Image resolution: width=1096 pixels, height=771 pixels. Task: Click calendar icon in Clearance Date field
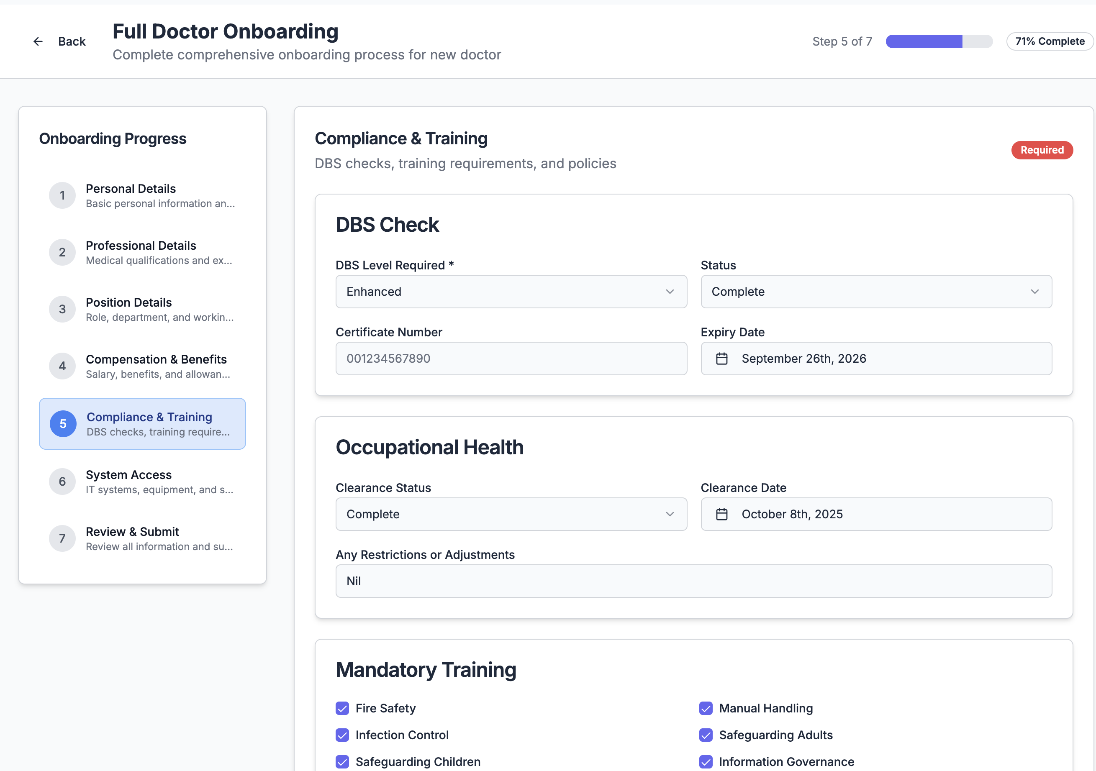pos(721,514)
